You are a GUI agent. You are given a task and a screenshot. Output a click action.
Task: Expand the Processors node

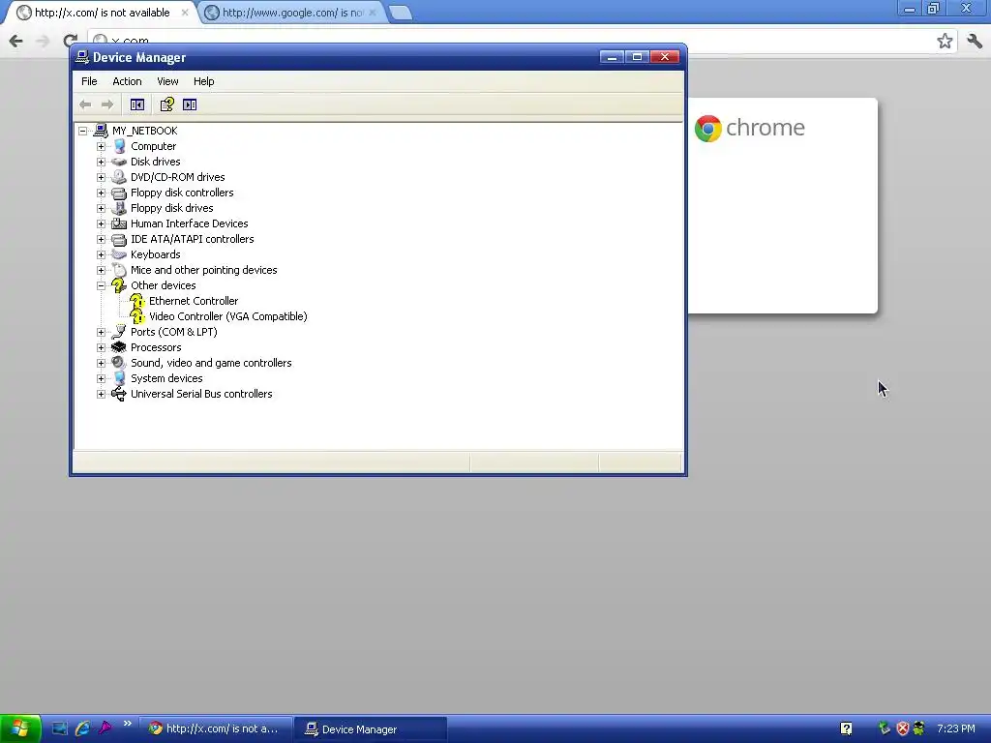(101, 347)
